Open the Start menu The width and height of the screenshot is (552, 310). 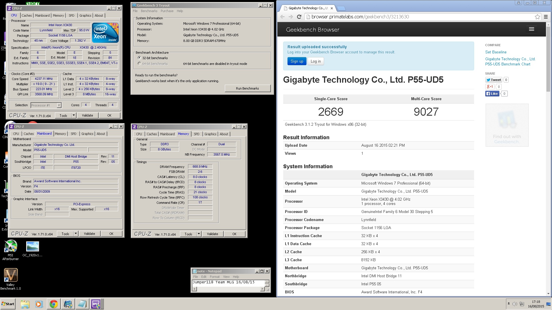click(8, 304)
